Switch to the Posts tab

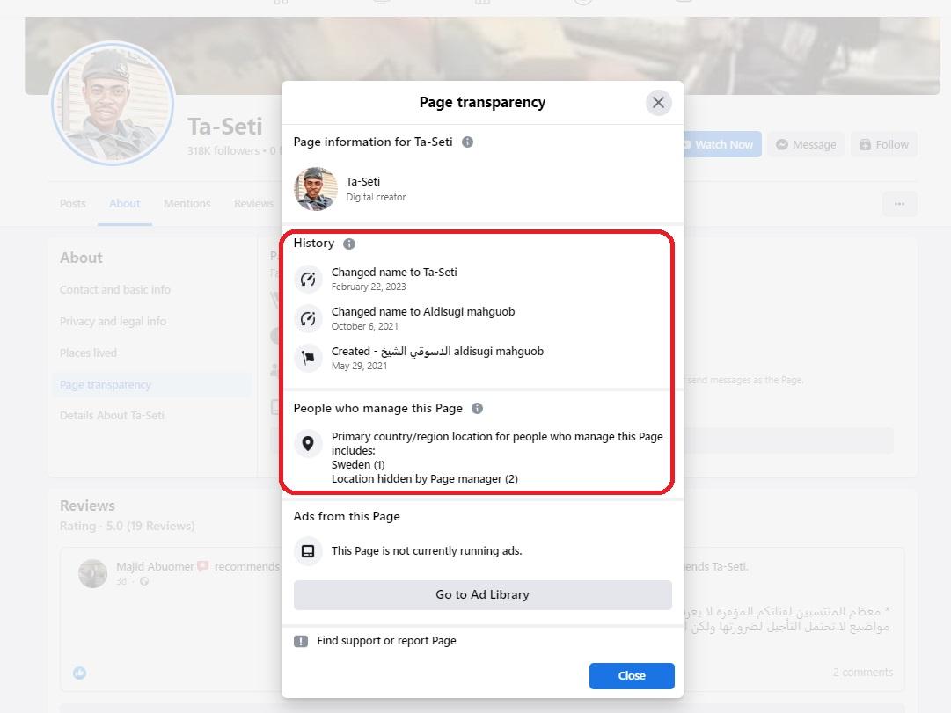(x=73, y=204)
